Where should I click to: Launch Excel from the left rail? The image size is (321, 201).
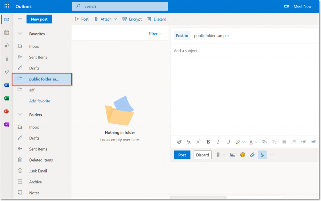[7, 98]
